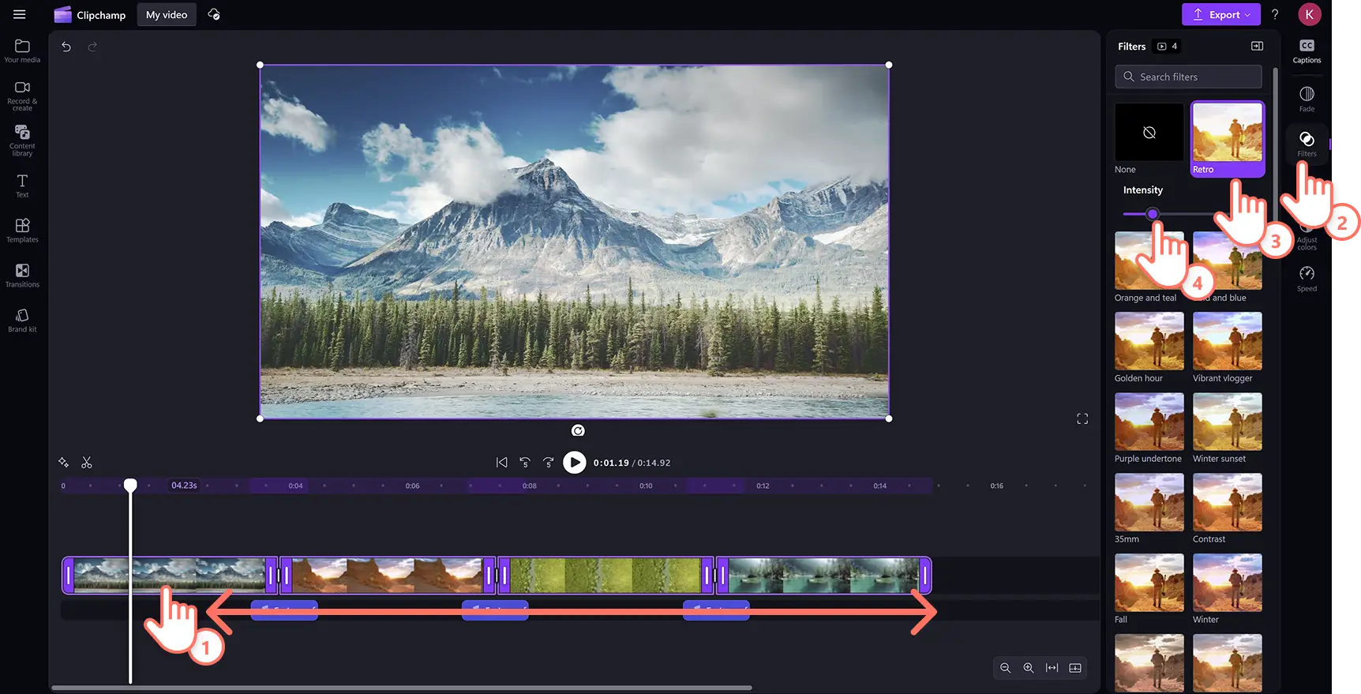Rewind 5 seconds
Viewport: 1361px width, 694px height.
525,463
